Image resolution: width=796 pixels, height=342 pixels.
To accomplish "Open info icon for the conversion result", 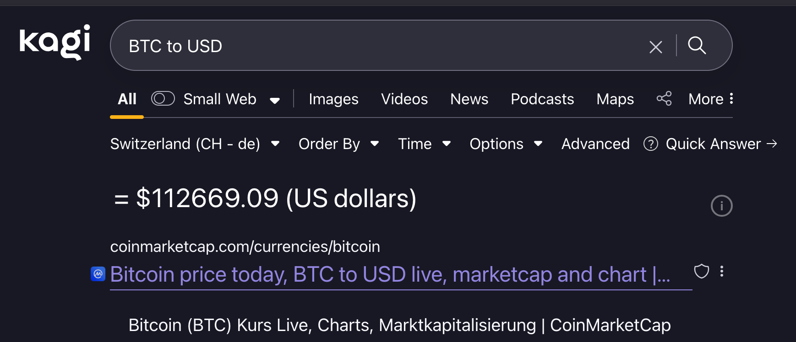I will coord(721,206).
